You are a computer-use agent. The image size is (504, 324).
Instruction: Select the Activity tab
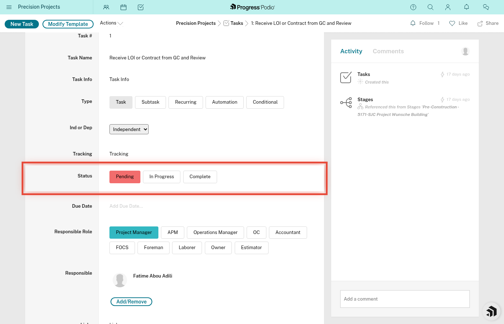(x=351, y=51)
